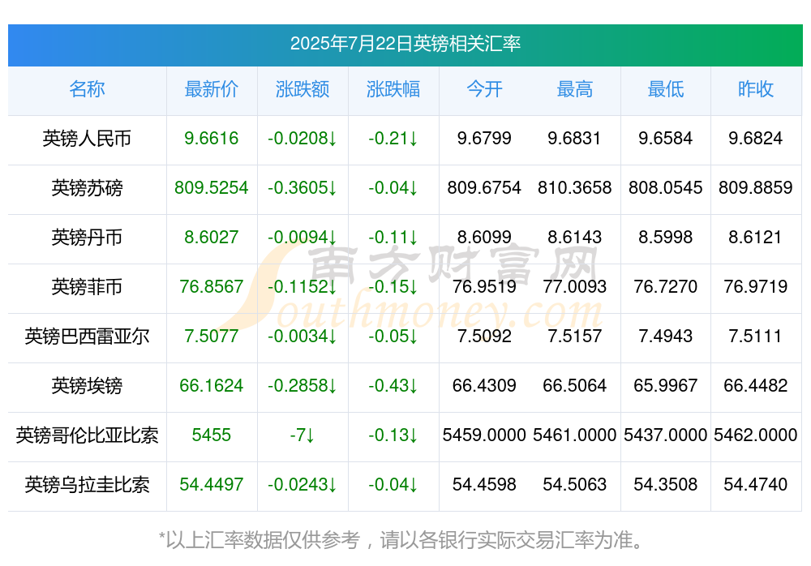Image resolution: width=811 pixels, height=566 pixels.
Task: Click change percent -0.05↓
Action: pos(393,336)
